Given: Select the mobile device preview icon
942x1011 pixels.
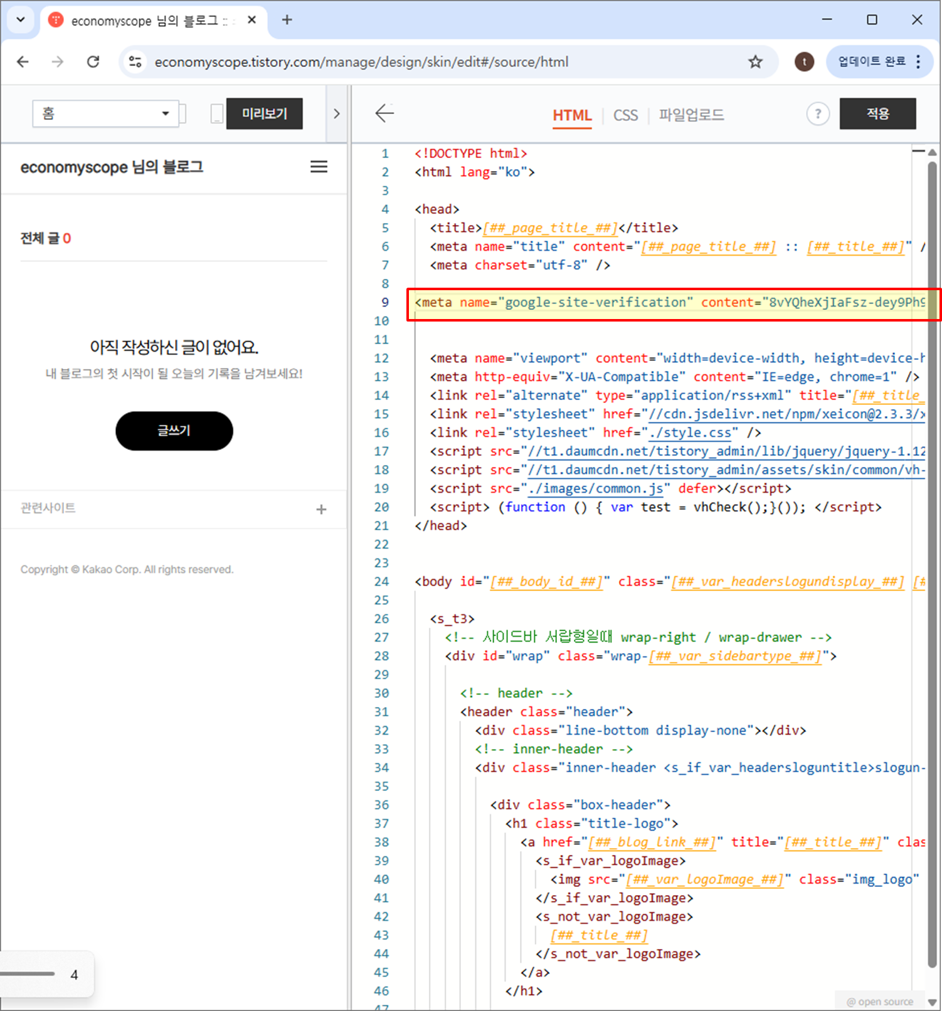Looking at the screenshot, I should 217,113.
